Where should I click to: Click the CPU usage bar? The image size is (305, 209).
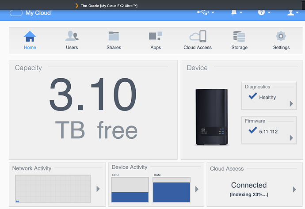[x=130, y=190]
